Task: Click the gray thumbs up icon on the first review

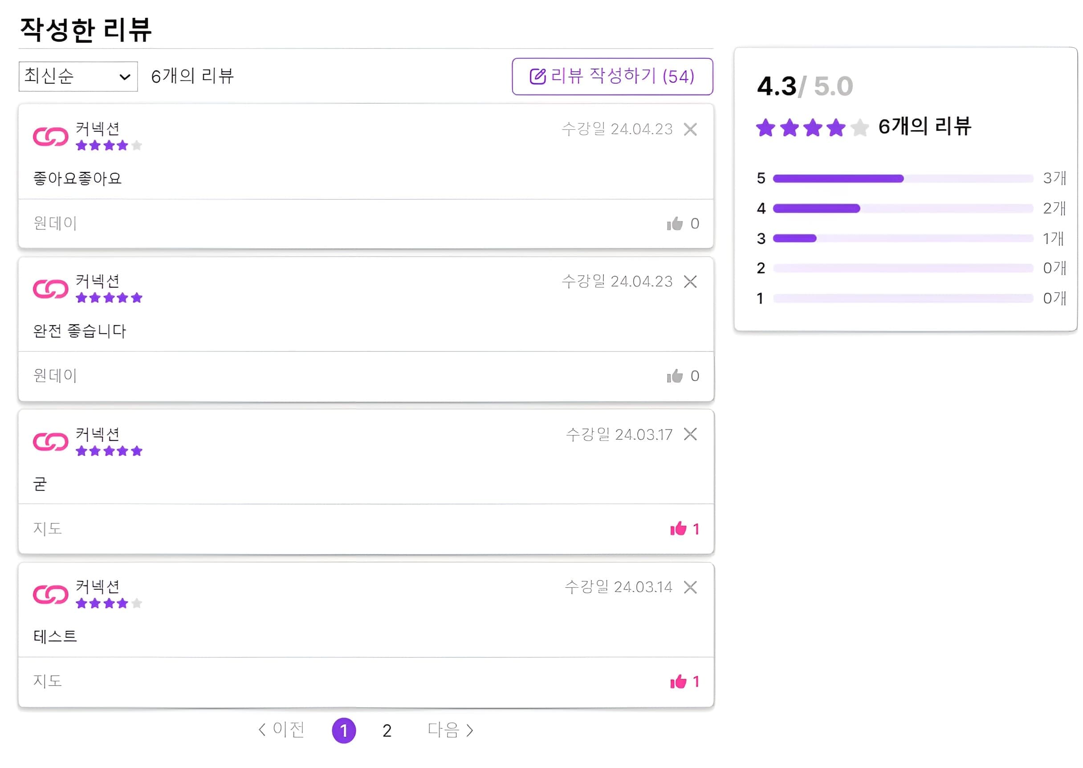Action: 675,223
